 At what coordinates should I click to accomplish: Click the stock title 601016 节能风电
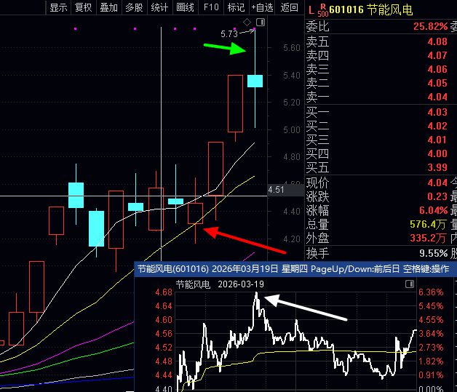[371, 9]
